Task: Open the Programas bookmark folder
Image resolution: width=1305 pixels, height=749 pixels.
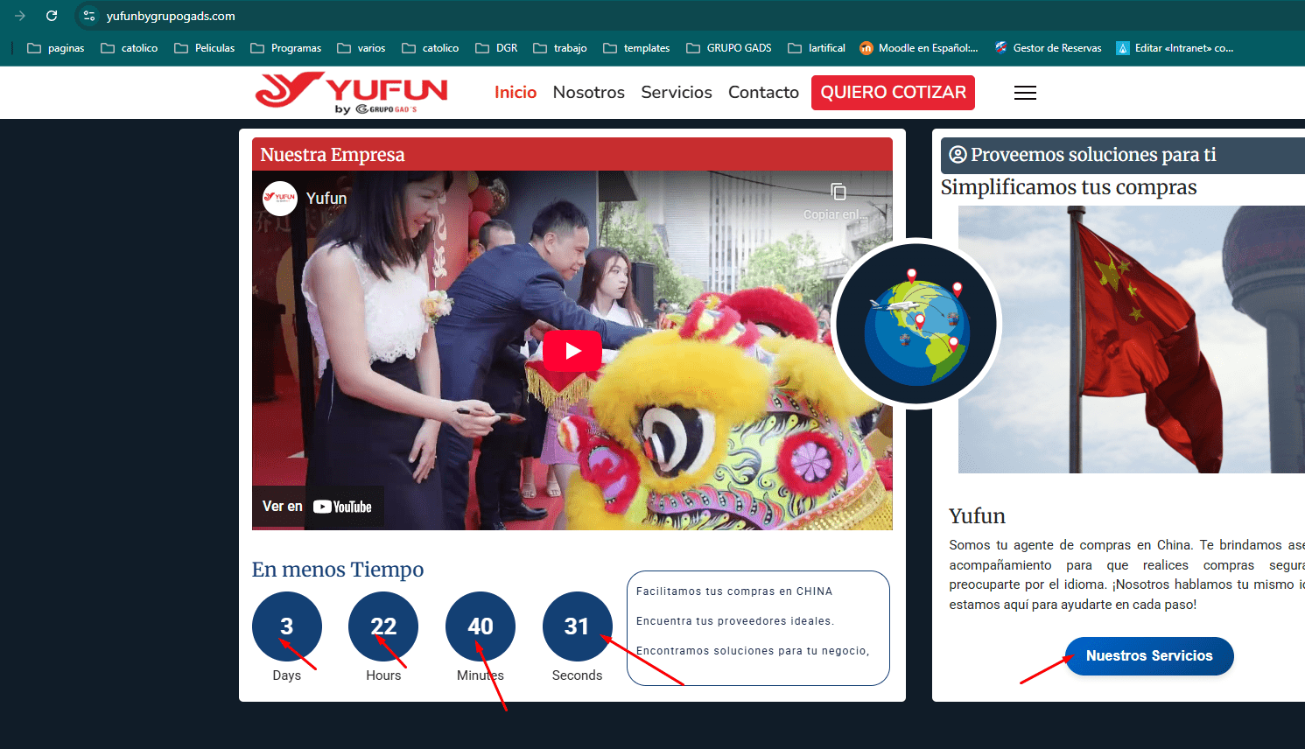Action: (286, 48)
